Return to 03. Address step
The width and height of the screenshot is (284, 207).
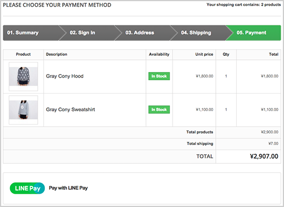click(x=140, y=33)
